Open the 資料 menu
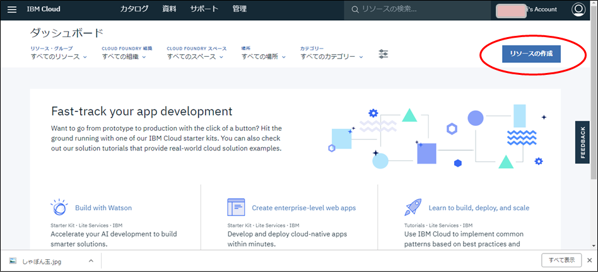The height and width of the screenshot is (273, 598). tap(169, 9)
